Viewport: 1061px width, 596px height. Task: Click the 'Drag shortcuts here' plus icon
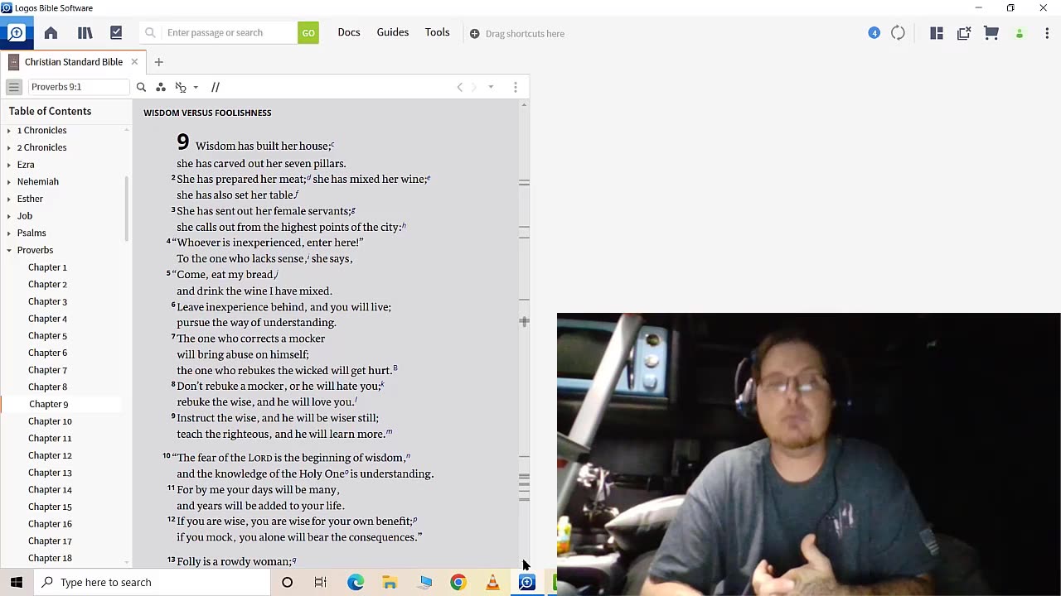(475, 34)
